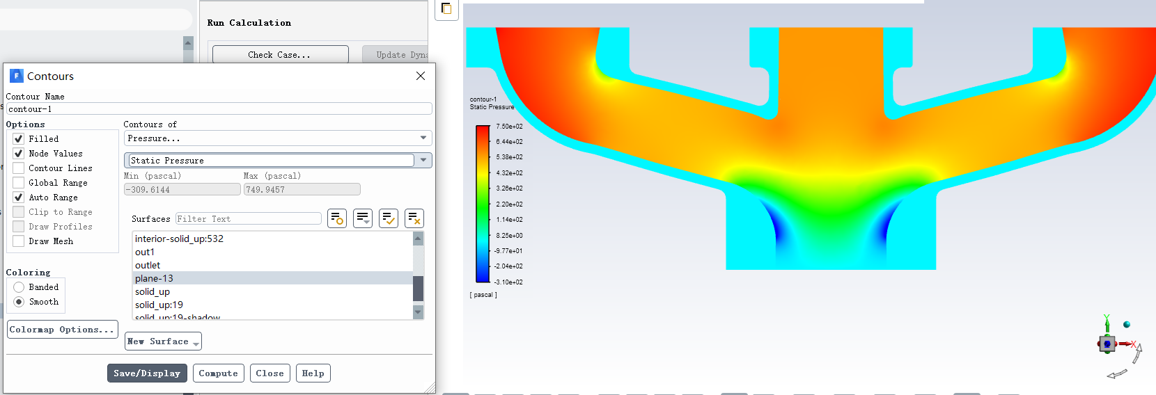Click the [ pascal ] unit label

click(x=483, y=295)
